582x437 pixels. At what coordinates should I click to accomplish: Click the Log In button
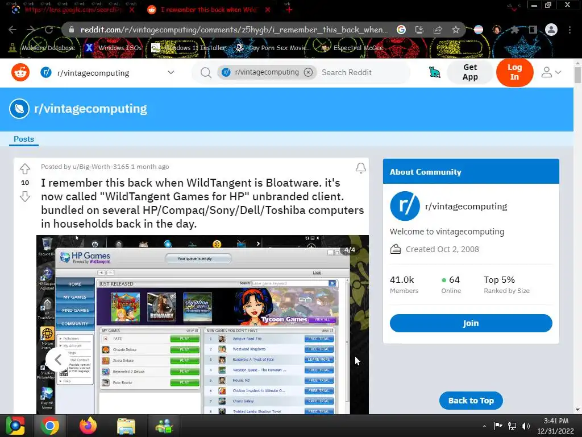coord(514,72)
